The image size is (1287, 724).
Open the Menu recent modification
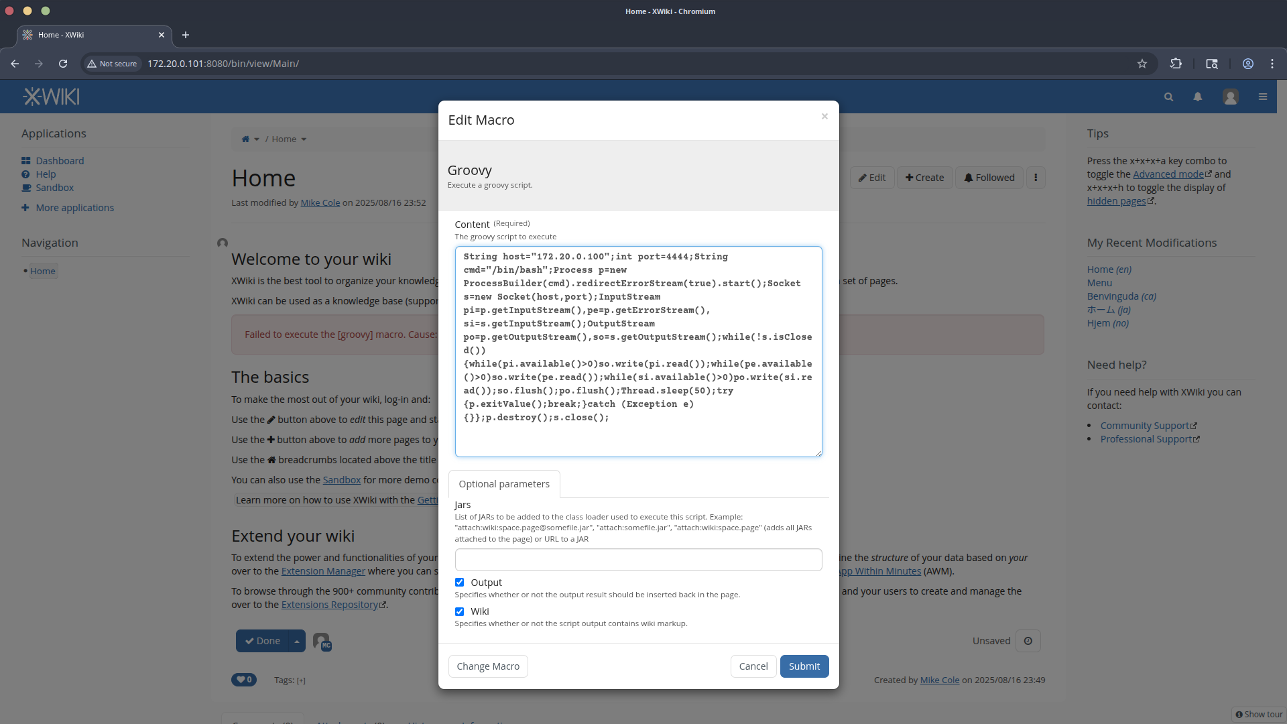pyautogui.click(x=1099, y=283)
